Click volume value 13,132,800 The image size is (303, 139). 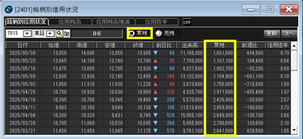(x=192, y=76)
